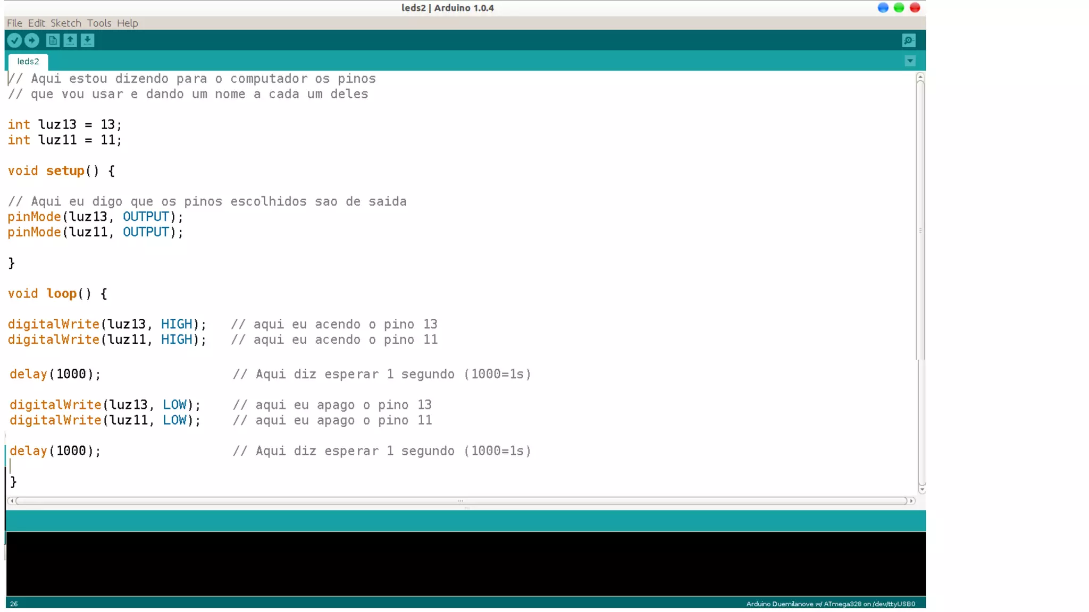1089x612 pixels.
Task: Click the horizontal scrollbar right arrow
Action: pyautogui.click(x=911, y=501)
